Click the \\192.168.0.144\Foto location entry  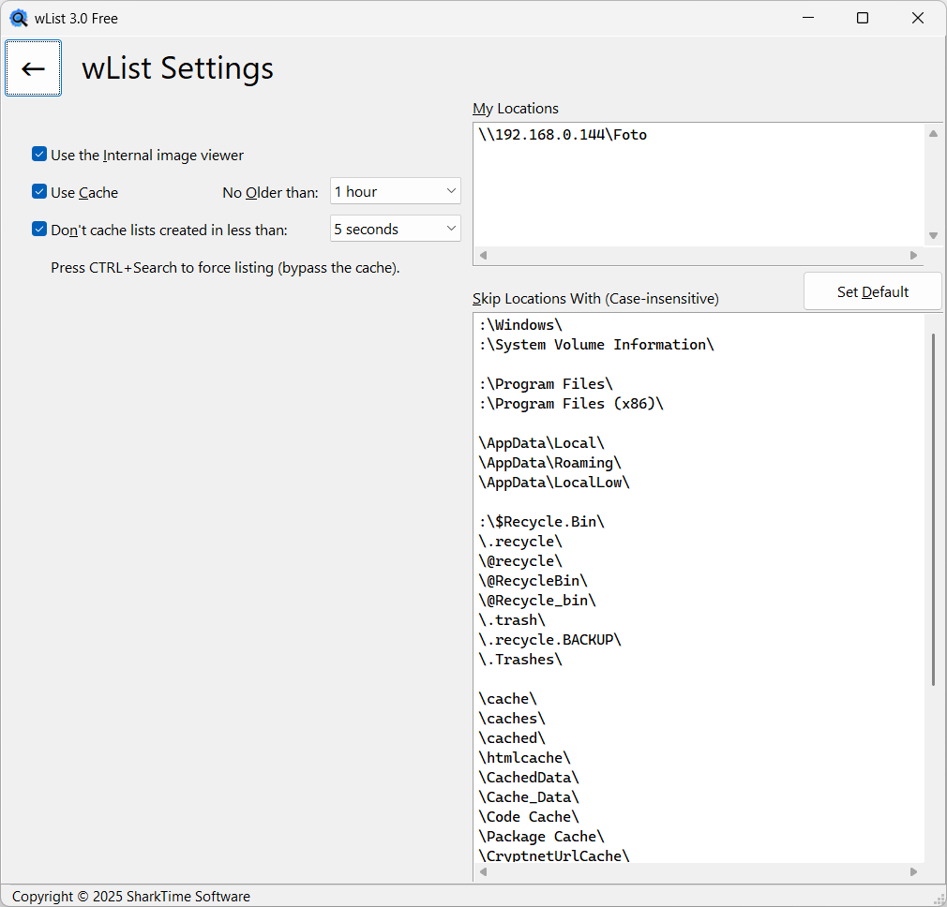click(x=563, y=135)
